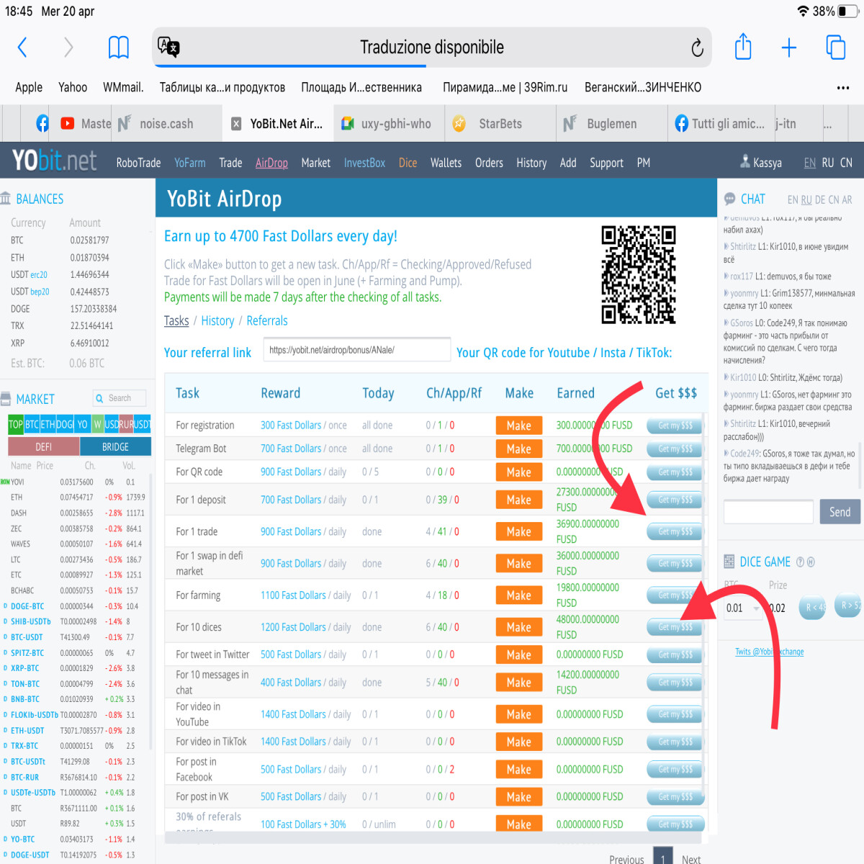The width and height of the screenshot is (864, 864).
Task: Select DE chat language
Action: point(820,199)
